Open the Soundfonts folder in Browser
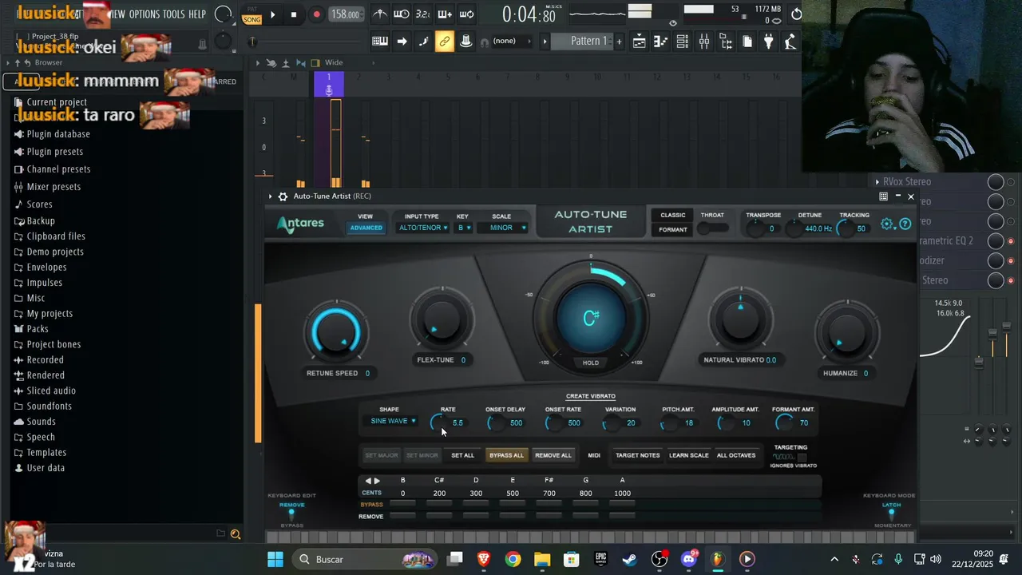The height and width of the screenshot is (575, 1022). (43, 406)
